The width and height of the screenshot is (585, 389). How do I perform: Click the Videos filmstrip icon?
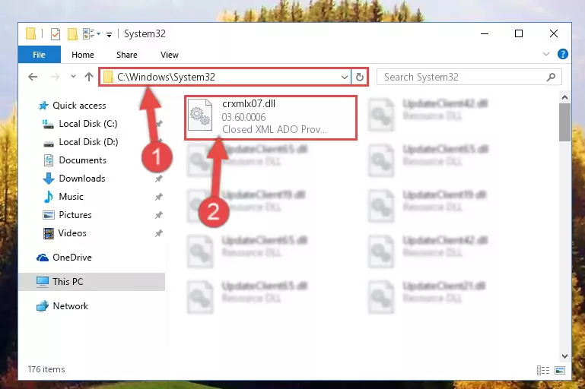click(x=49, y=233)
